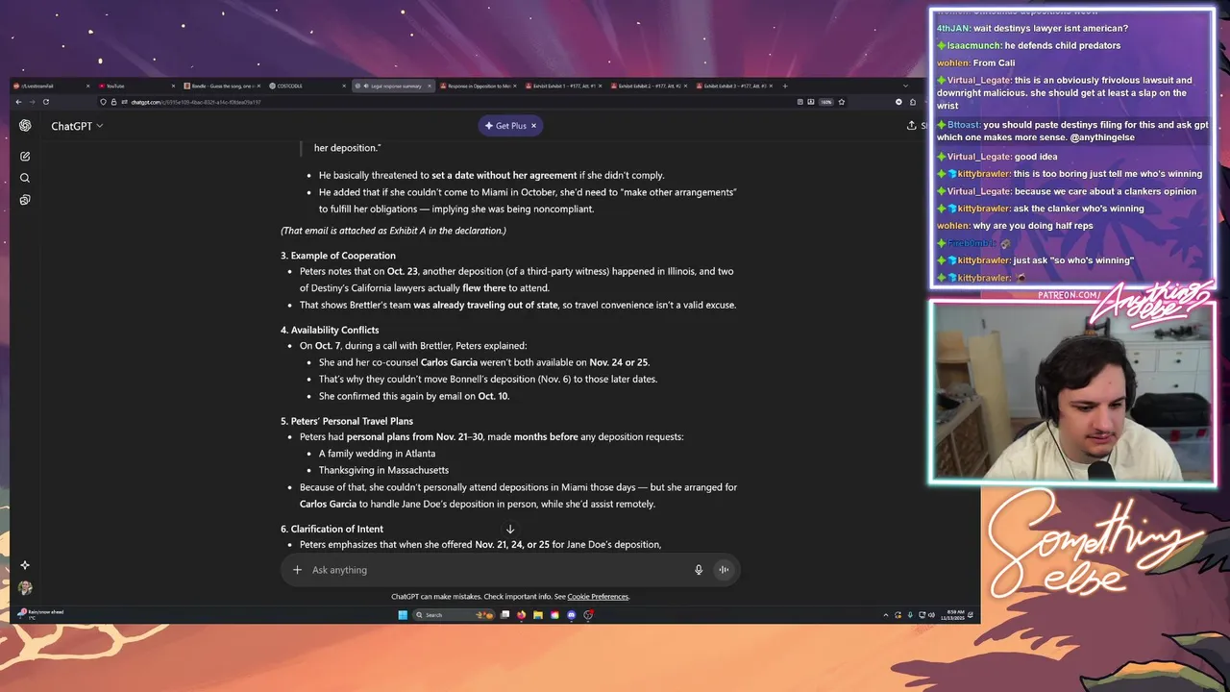Screen dimensions: 1230x692
Task: Open Discord from the taskbar
Action: 572,615
